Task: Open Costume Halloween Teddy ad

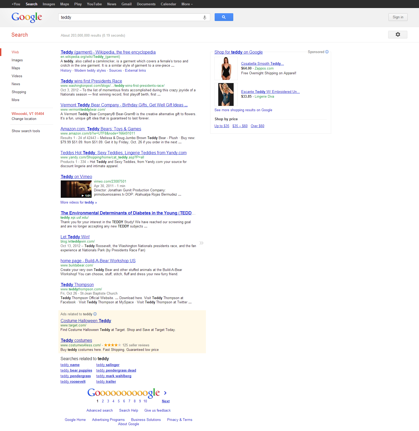Action: click(x=86, y=321)
